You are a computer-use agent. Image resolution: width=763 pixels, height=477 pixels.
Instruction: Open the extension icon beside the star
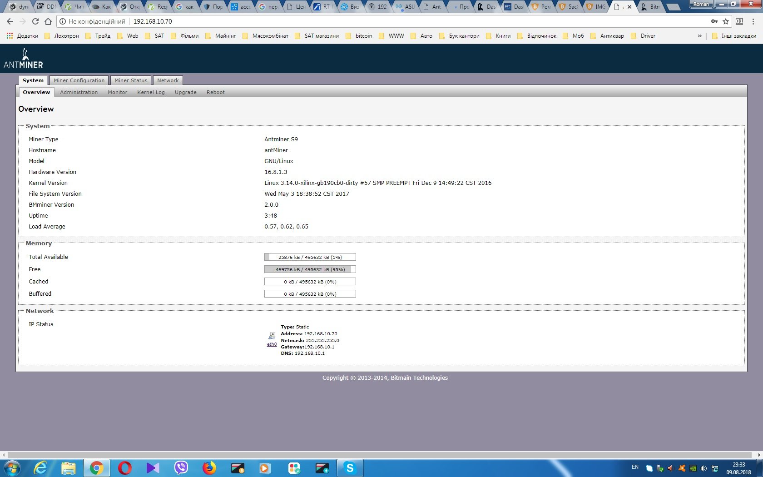(x=739, y=21)
